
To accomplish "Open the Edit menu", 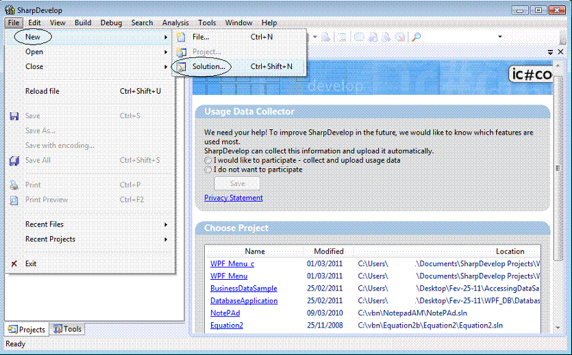I will click(35, 23).
